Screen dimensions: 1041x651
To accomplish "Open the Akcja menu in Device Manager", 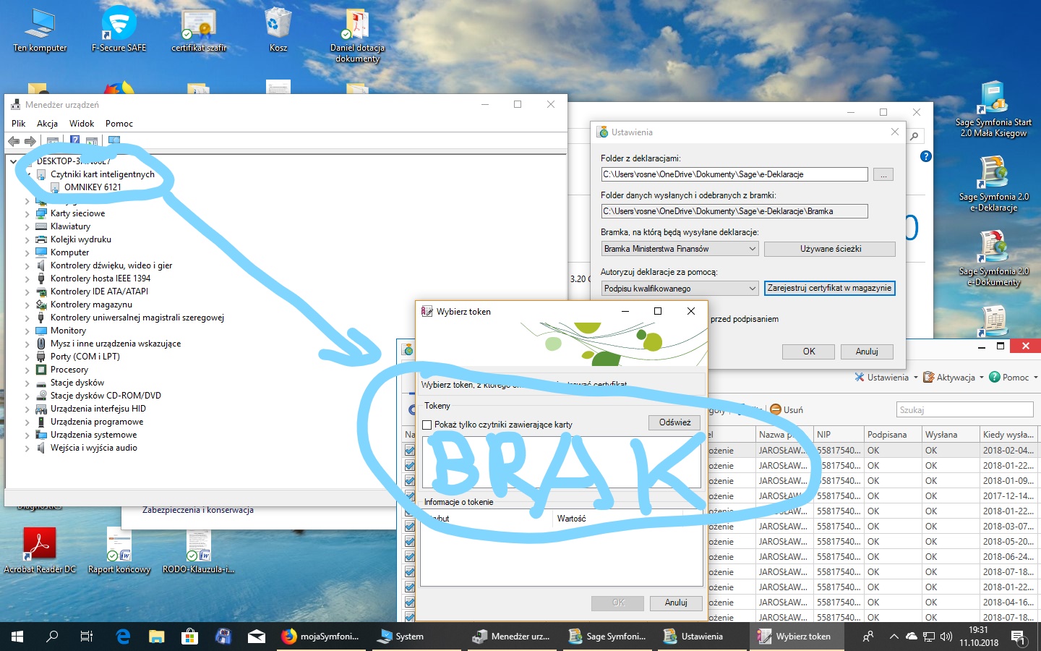I will coord(47,124).
